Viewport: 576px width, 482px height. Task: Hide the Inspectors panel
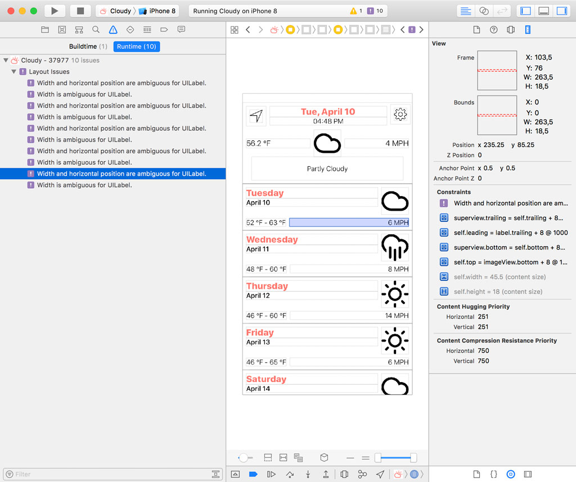[x=561, y=11]
